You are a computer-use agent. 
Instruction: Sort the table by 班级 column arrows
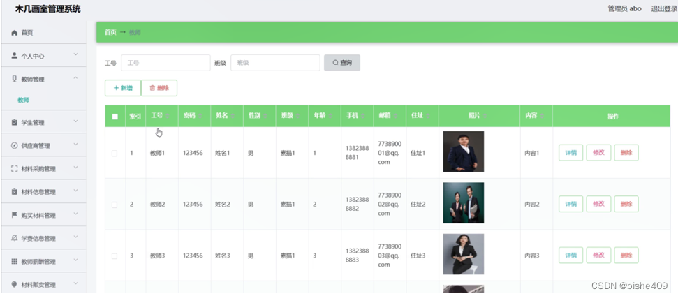(297, 116)
